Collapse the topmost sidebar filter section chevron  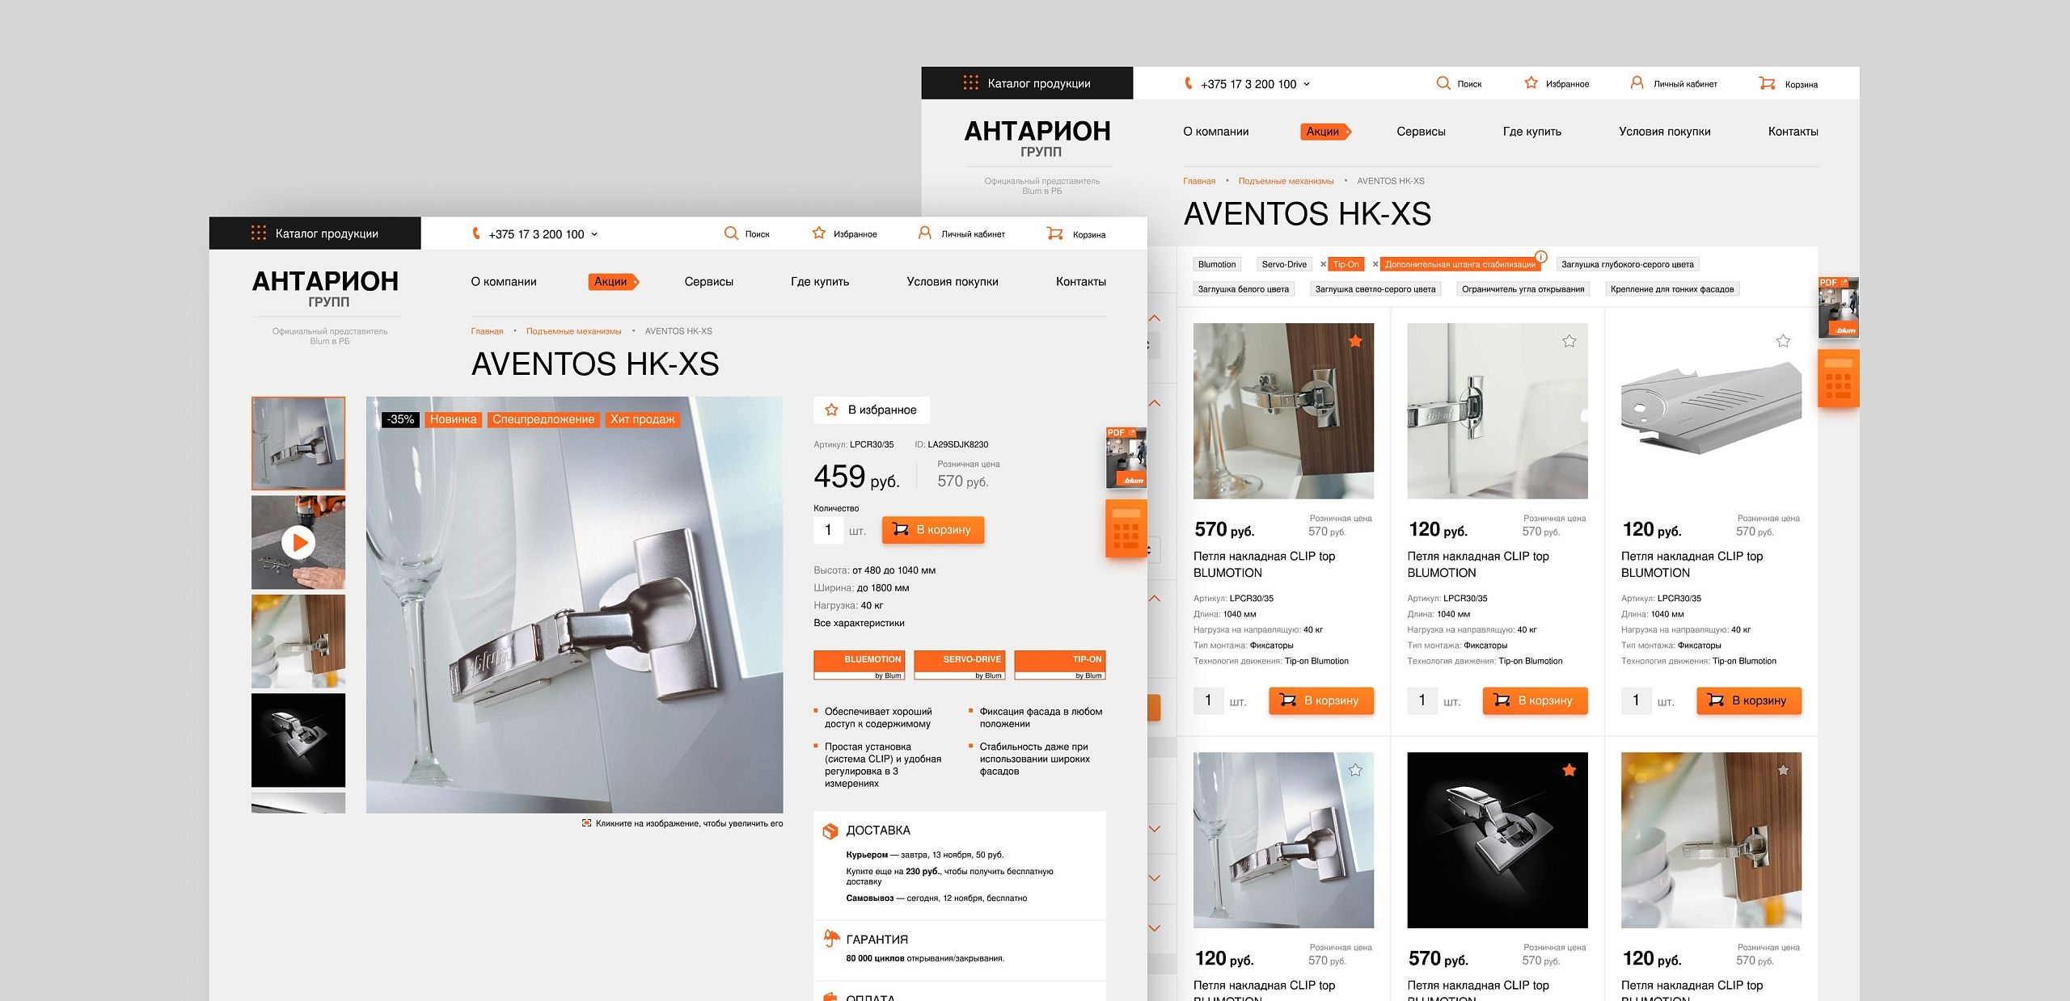(x=1155, y=318)
